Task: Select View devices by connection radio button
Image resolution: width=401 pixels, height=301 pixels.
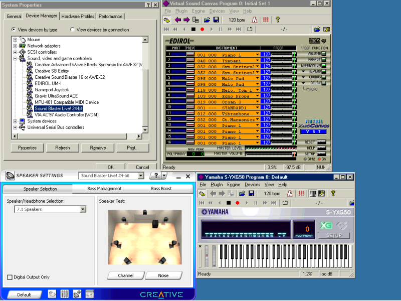Action: (72, 30)
